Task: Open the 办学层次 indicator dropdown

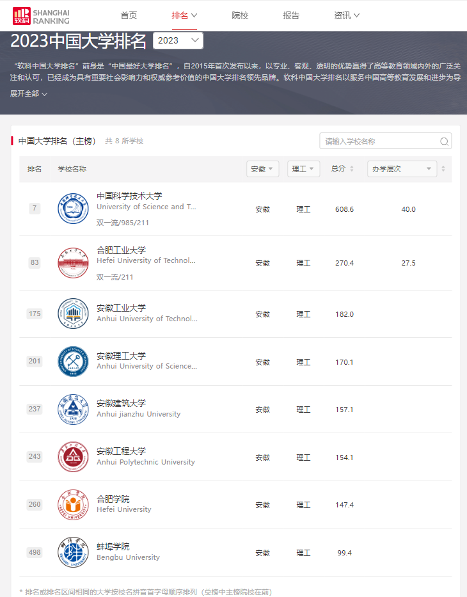Action: (402, 169)
